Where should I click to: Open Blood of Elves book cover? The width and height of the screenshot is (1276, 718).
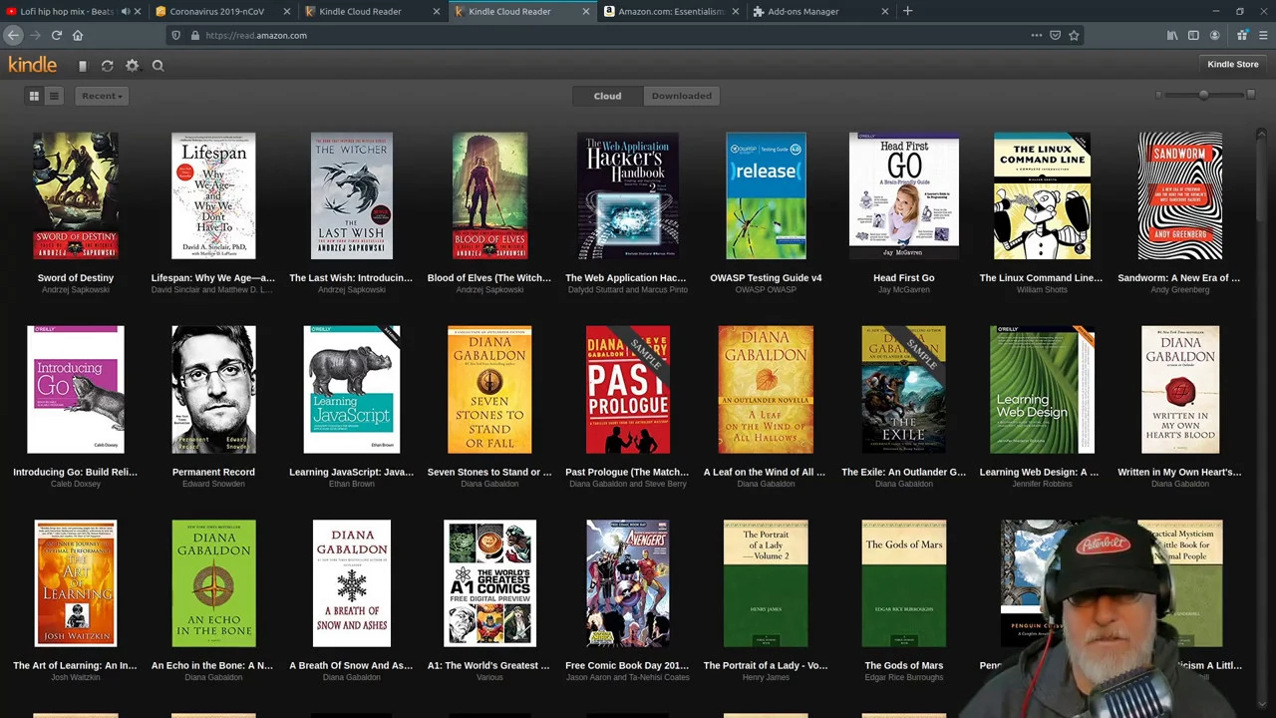click(x=489, y=195)
